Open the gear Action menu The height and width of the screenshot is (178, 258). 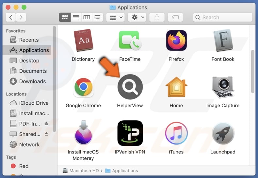[x=137, y=17]
